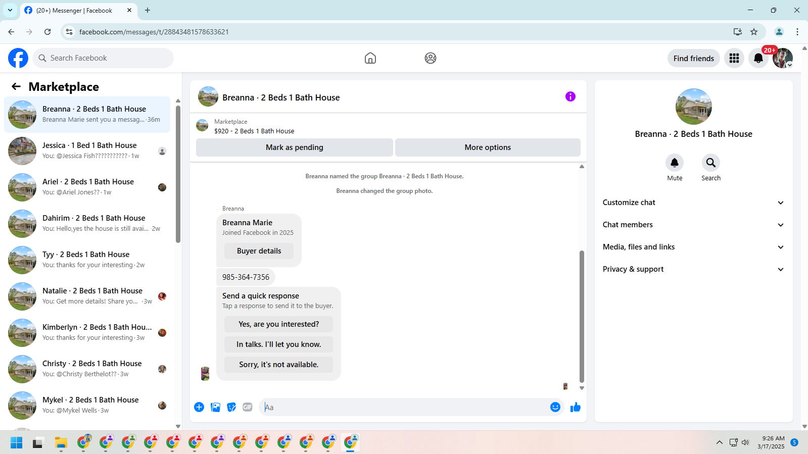Open emoji picker in message box
Image resolution: width=808 pixels, height=454 pixels.
point(555,407)
